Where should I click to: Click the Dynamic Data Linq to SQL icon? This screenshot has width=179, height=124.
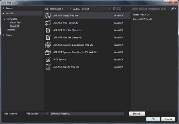[48, 52]
